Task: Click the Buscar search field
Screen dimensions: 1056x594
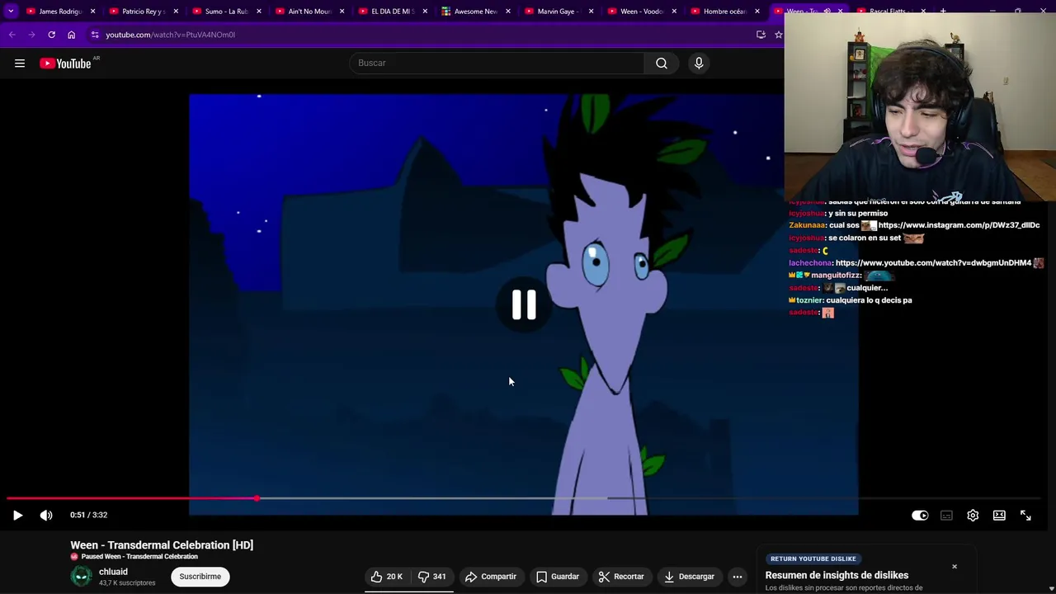Action: click(497, 63)
